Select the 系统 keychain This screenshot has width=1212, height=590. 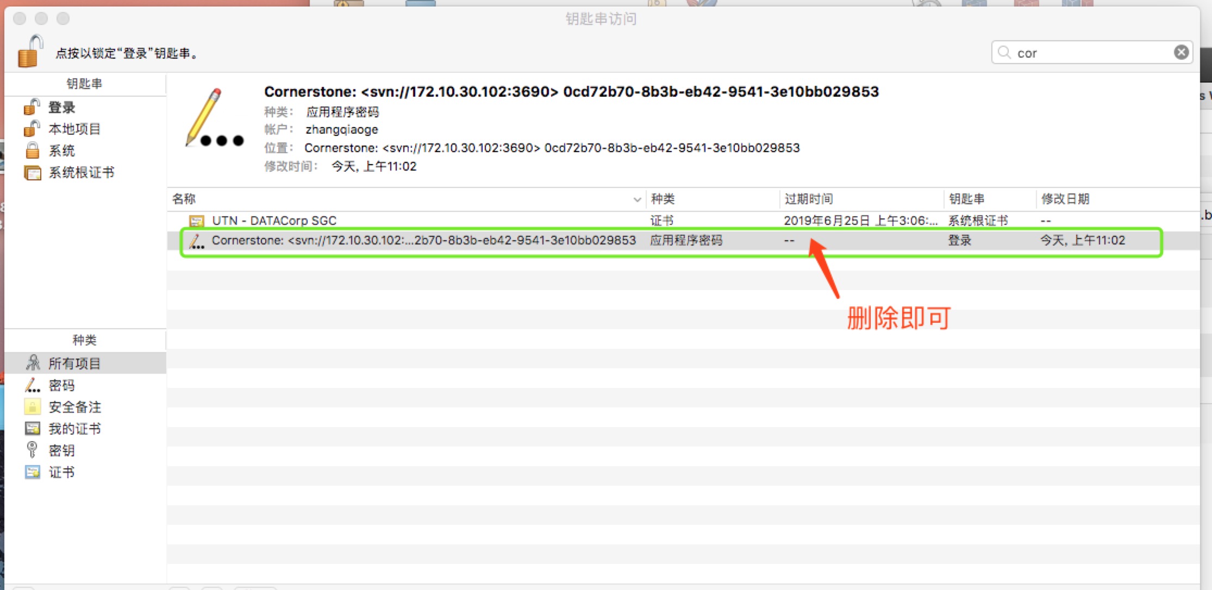click(85, 150)
